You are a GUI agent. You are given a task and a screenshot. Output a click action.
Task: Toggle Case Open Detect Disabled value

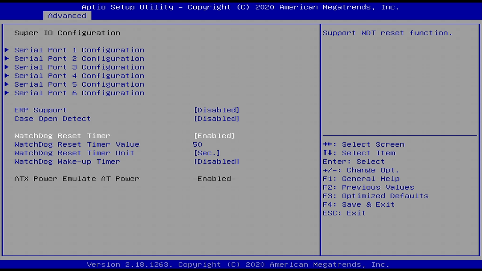[x=216, y=119]
